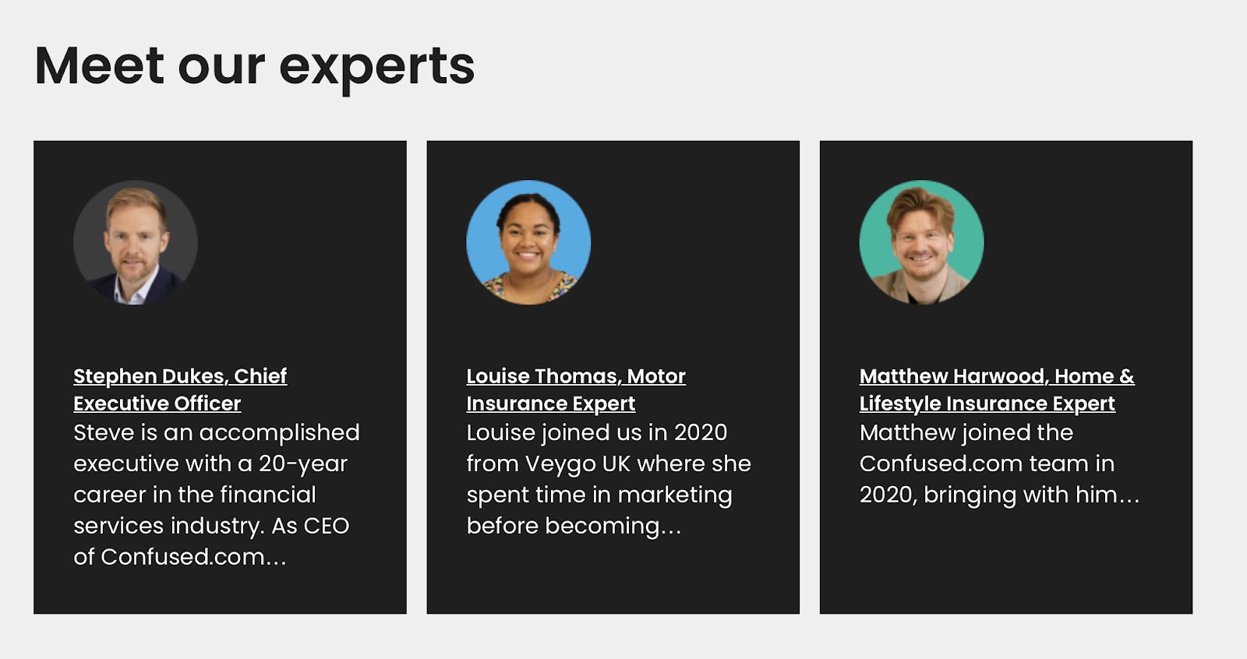The image size is (1247, 659).
Task: Click "Veygo UK" in Louise's bio
Action: tap(578, 464)
